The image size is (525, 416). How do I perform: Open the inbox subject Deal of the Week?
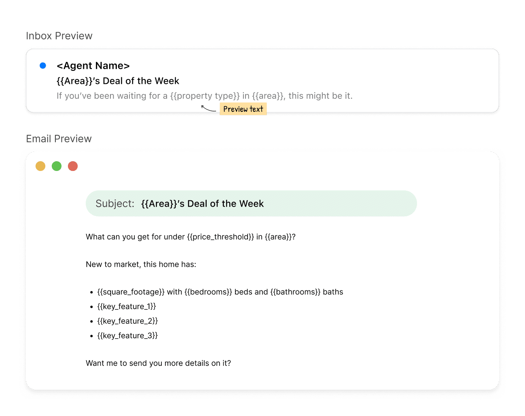(118, 81)
